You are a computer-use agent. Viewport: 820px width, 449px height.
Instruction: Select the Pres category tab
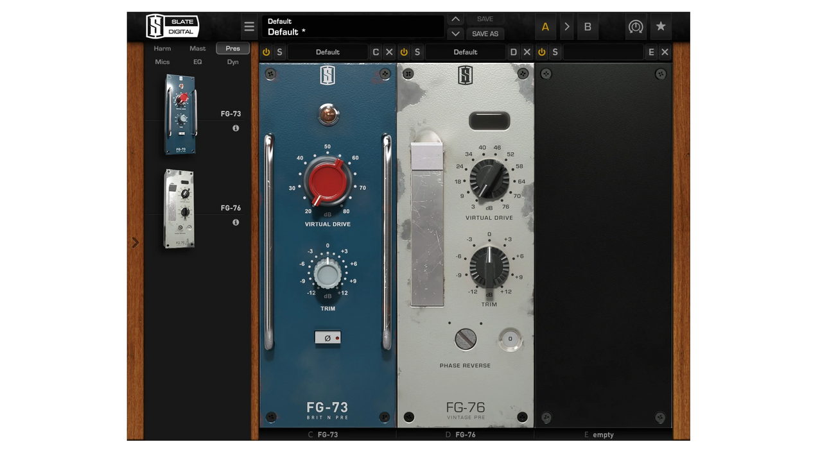pos(233,48)
